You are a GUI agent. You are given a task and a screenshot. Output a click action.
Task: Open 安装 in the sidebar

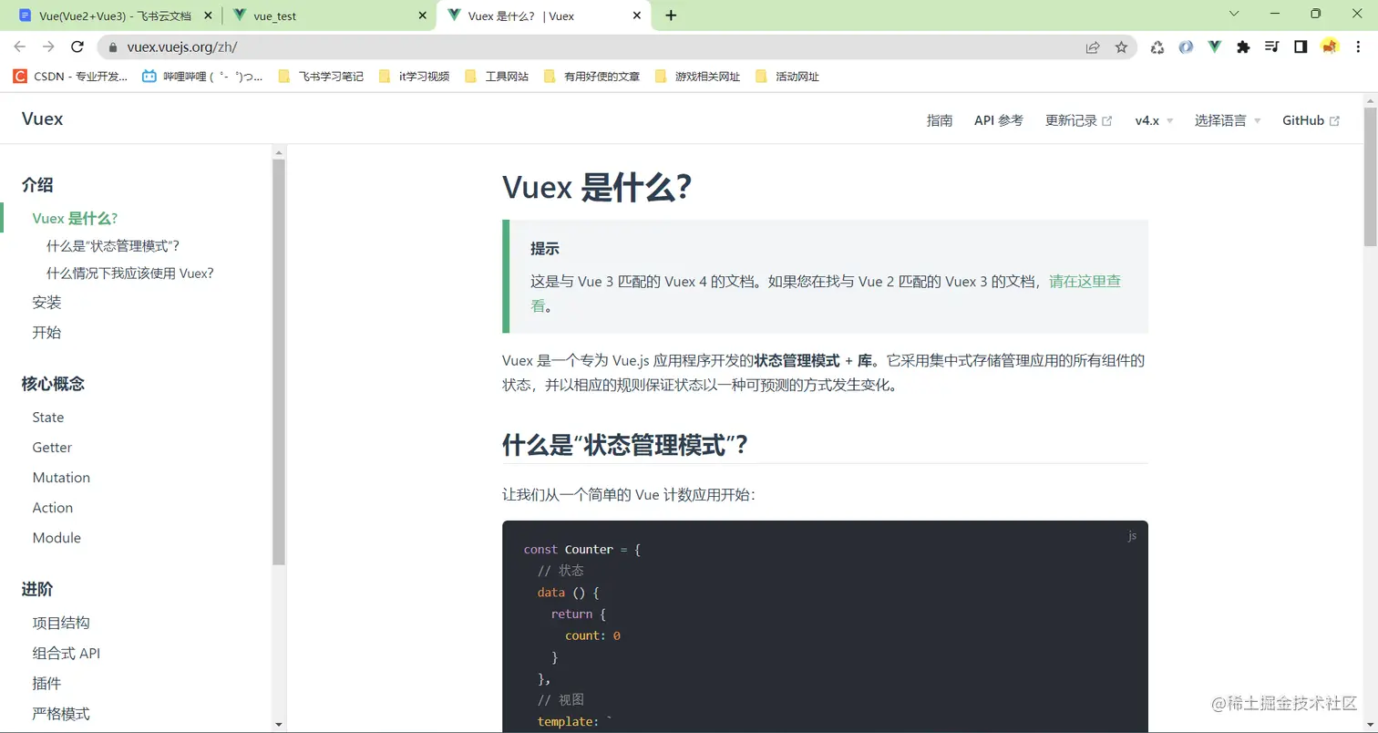coord(46,303)
